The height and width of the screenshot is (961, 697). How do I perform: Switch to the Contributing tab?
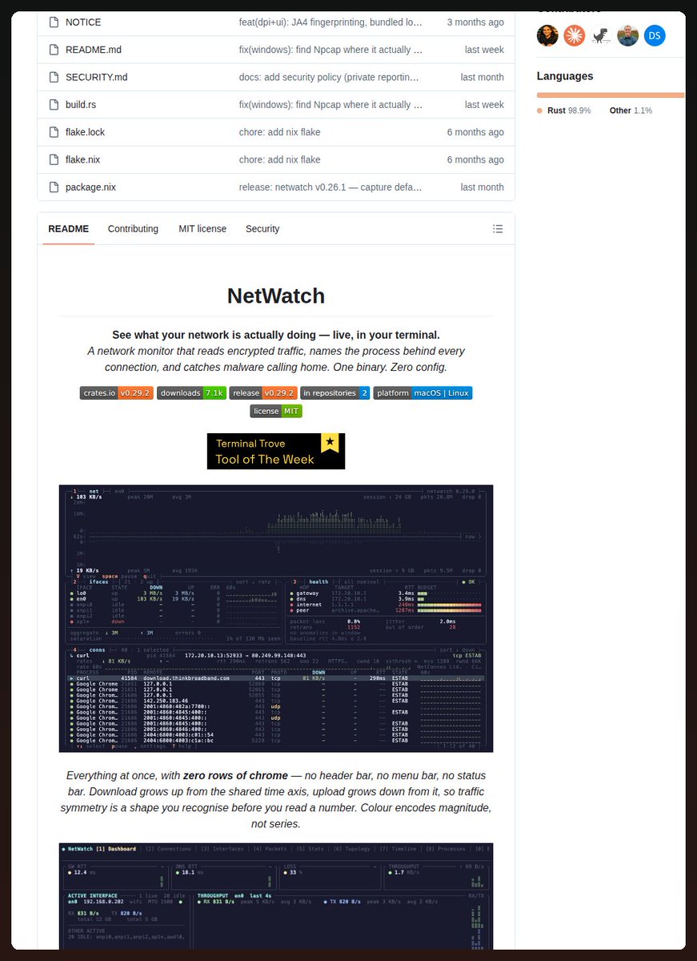tap(133, 229)
